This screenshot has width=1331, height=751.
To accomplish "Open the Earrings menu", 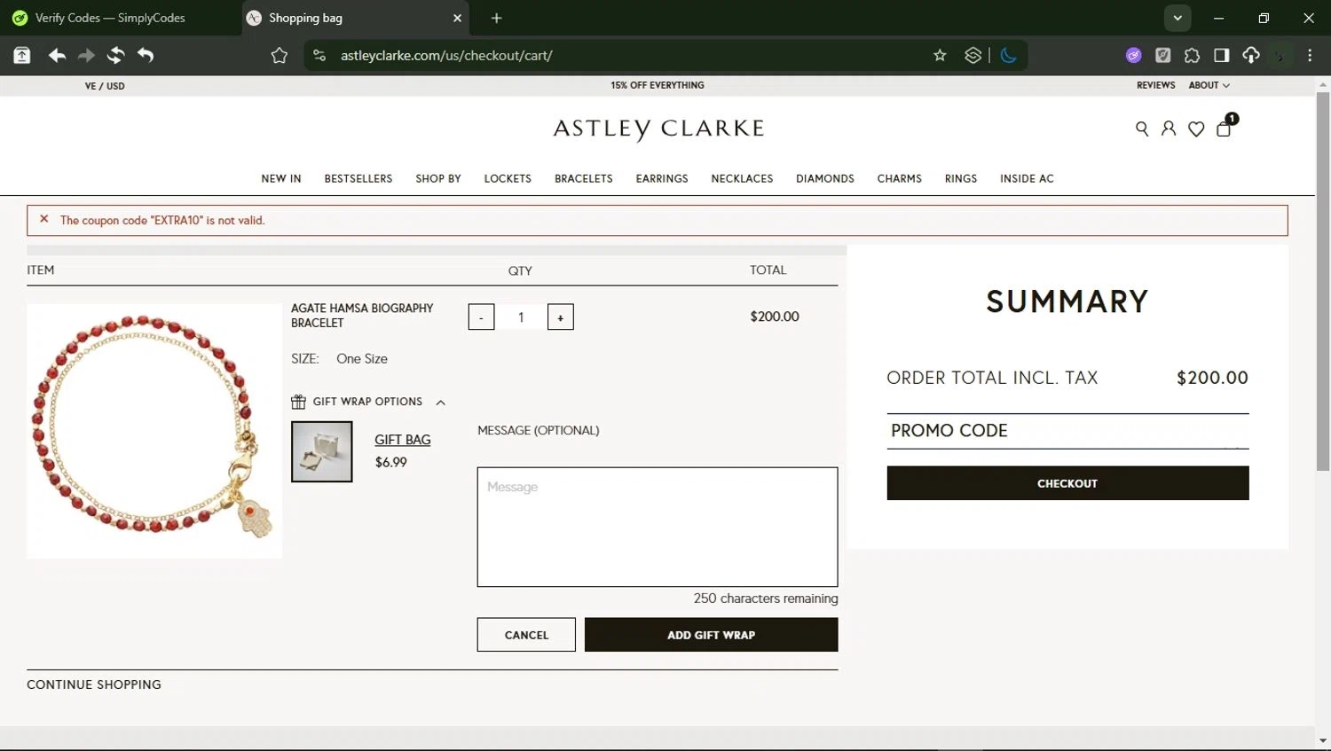I will pos(662,178).
